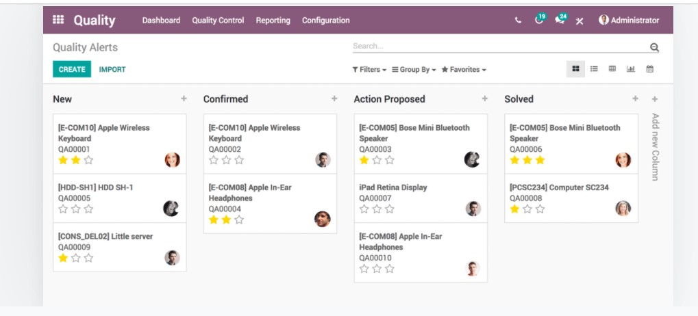The image size is (698, 316).
Task: Click assignee avatar on QA00008 card
Action: (x=623, y=208)
